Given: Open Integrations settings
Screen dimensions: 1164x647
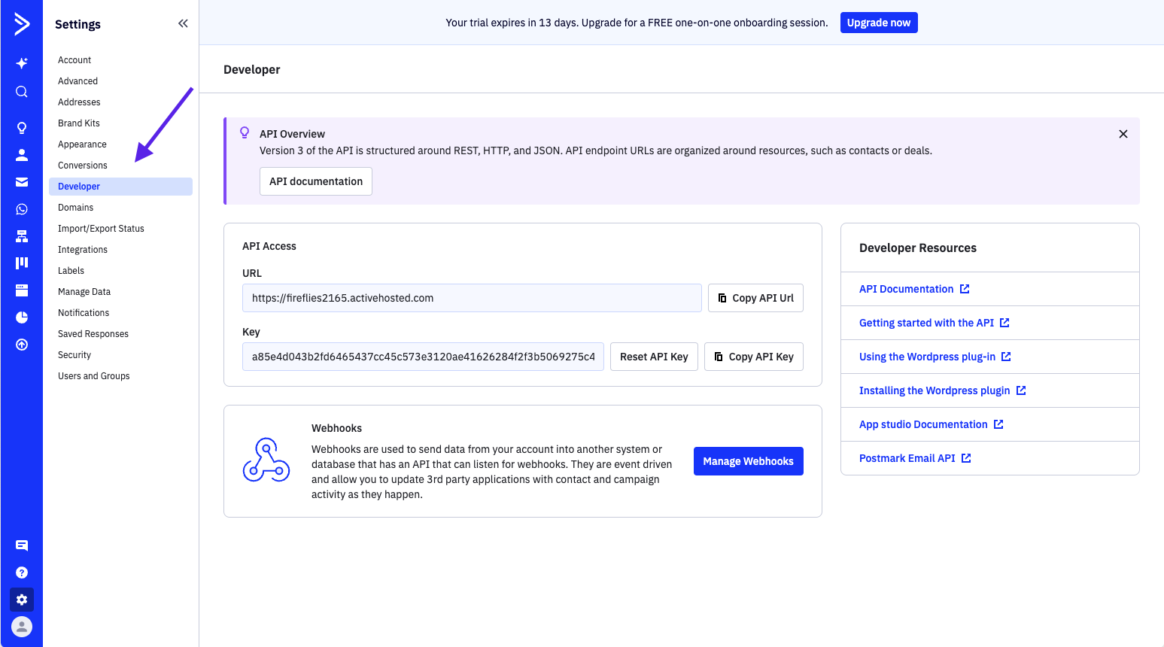Looking at the screenshot, I should pyautogui.click(x=83, y=250).
